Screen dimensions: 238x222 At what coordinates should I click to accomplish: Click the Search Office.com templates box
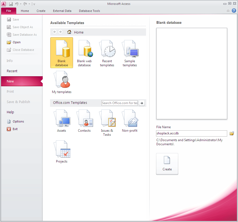[120, 103]
